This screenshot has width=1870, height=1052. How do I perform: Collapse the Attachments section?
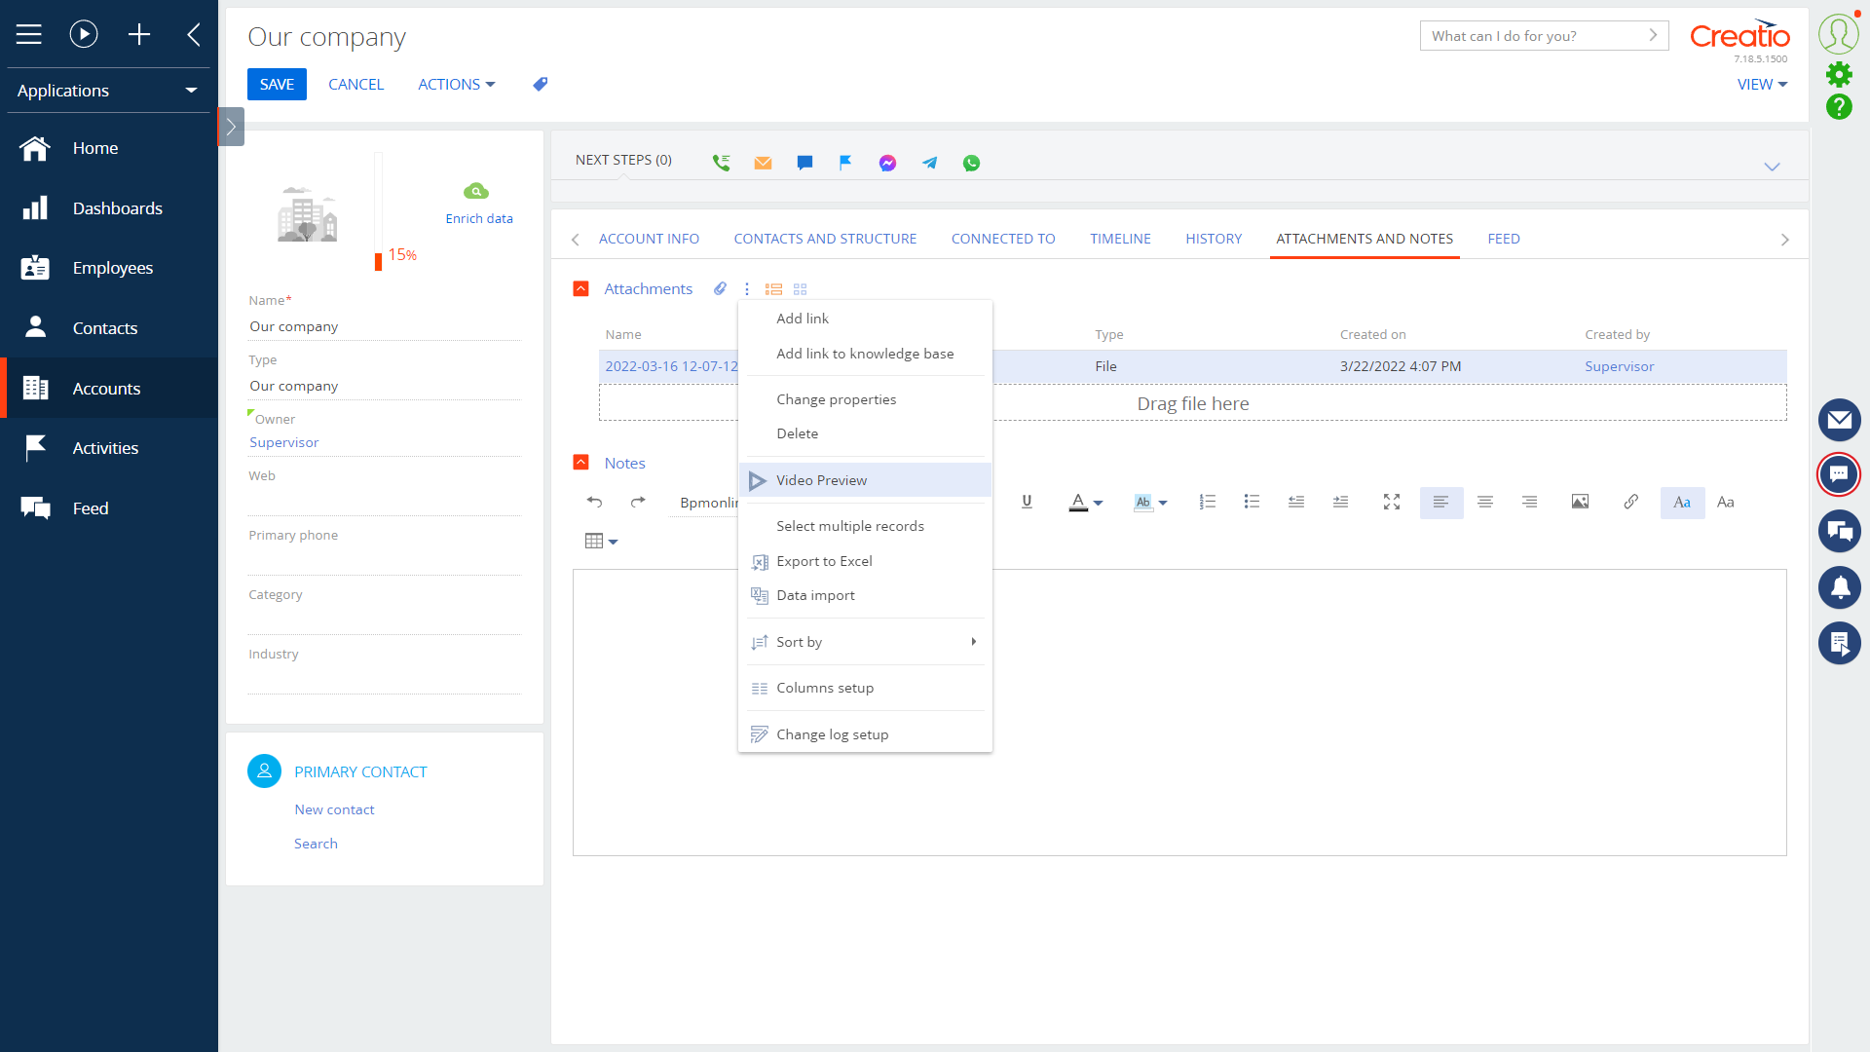coord(581,288)
